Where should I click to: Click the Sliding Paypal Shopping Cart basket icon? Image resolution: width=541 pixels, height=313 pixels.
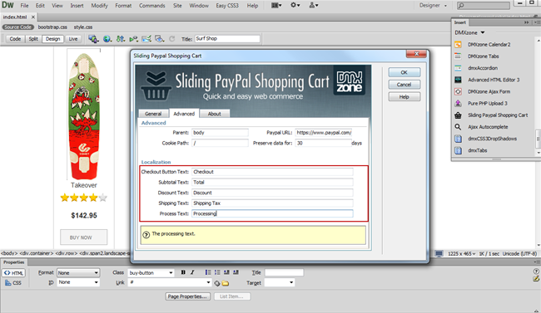coord(458,115)
